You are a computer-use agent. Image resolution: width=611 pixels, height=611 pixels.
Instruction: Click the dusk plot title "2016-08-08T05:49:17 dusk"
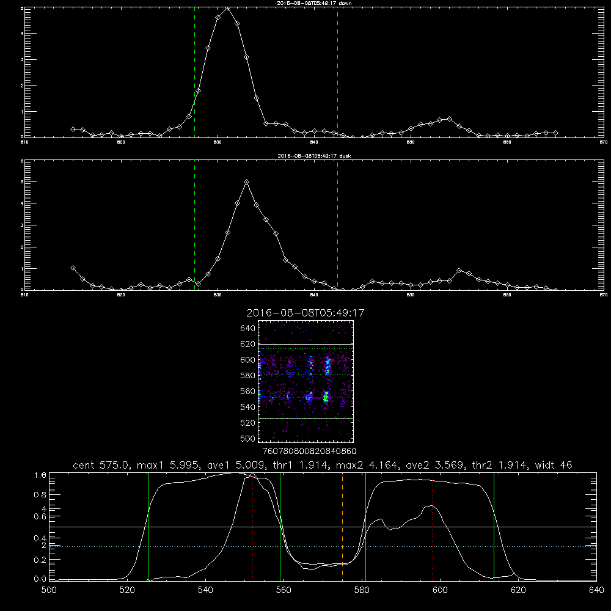click(x=314, y=156)
